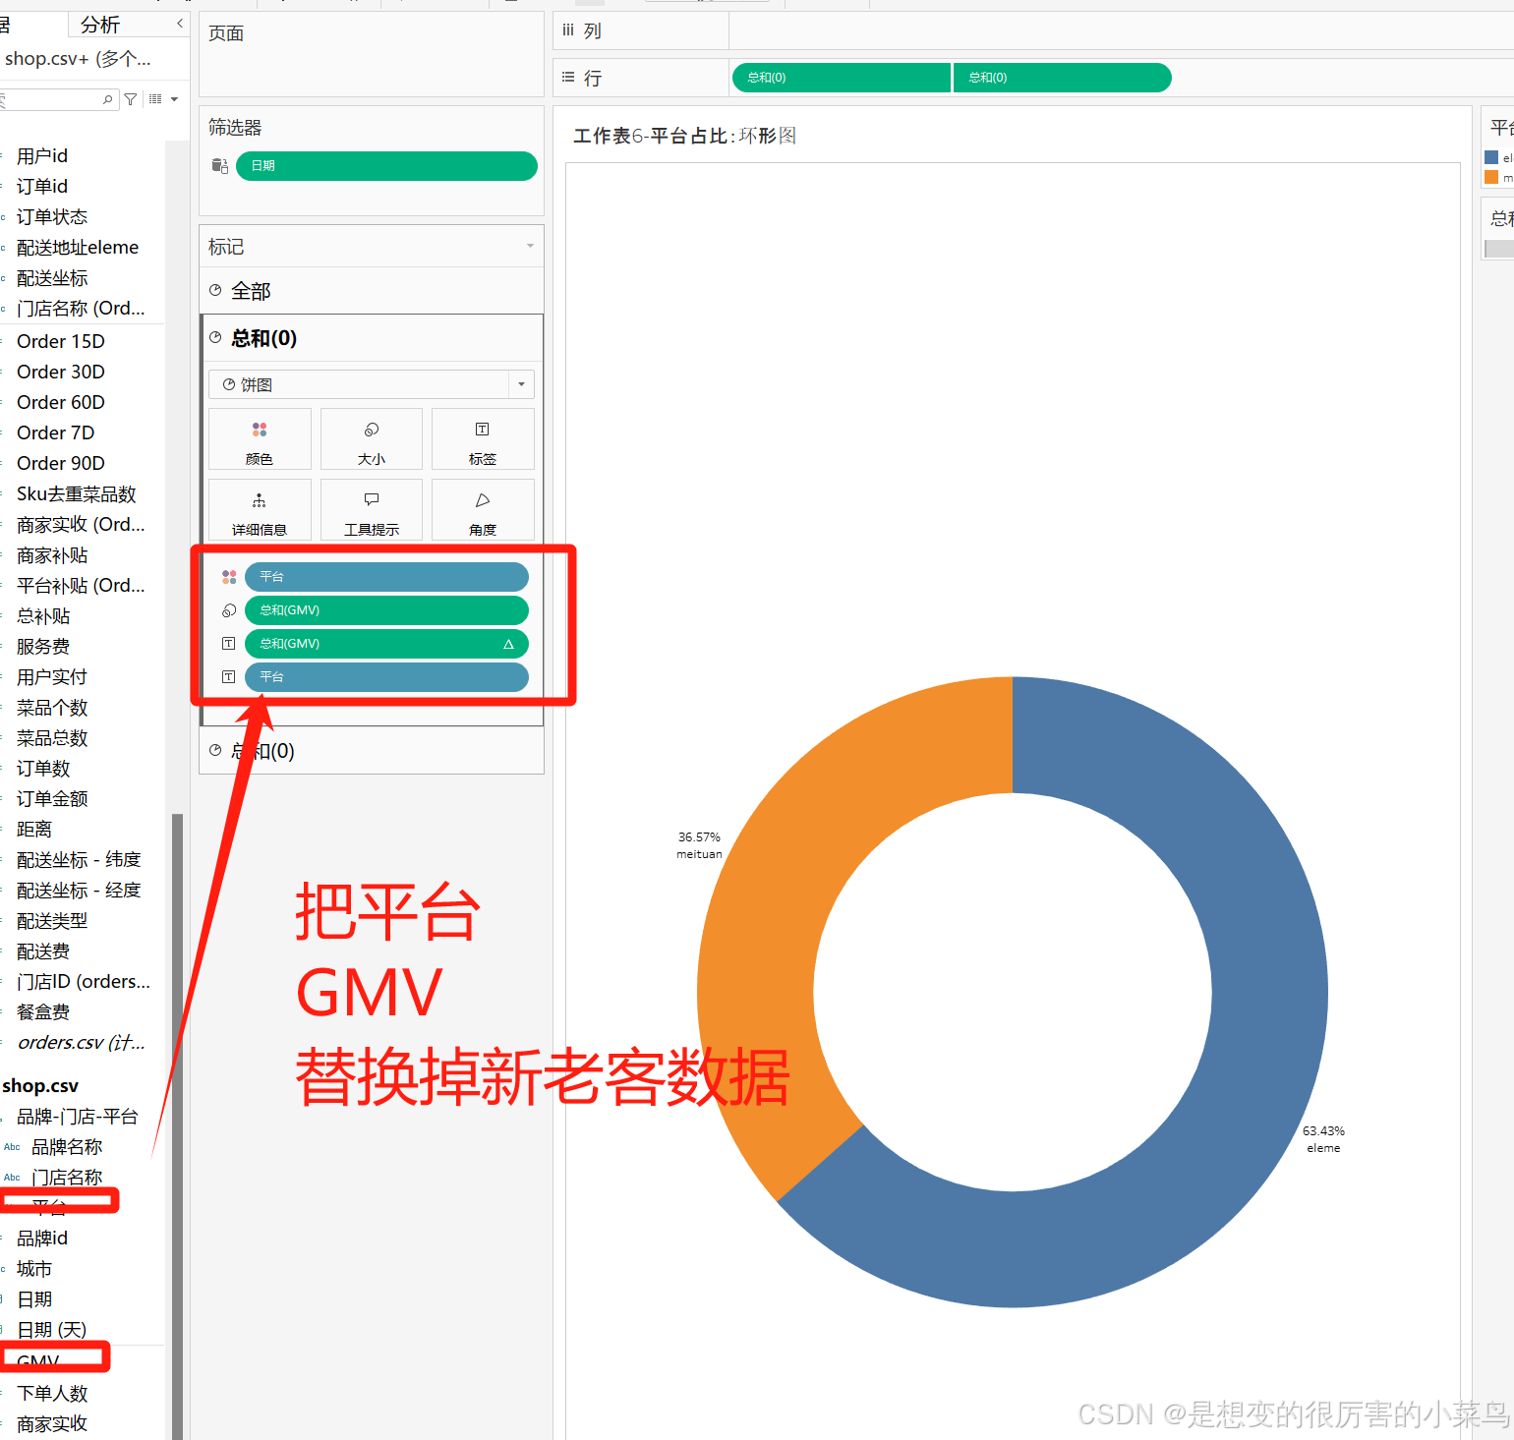Open the 工具提示 tooltip mark button
This screenshot has width=1514, height=1440.
coord(372,510)
